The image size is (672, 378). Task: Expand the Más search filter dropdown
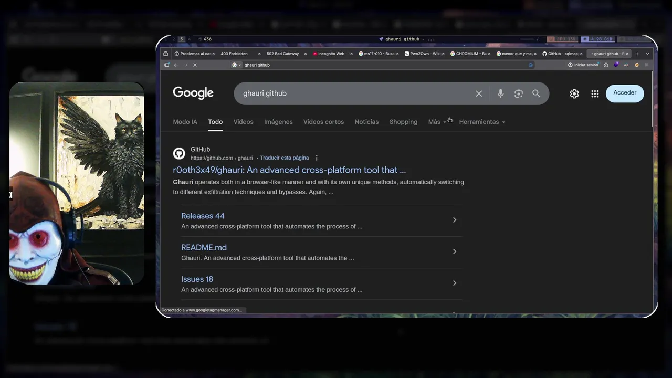click(437, 122)
